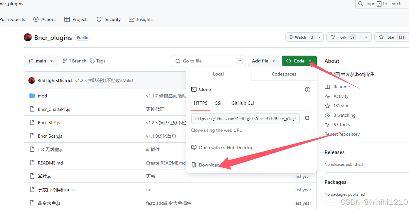Open the Pull requests tab
Viewport: 409px width, 209px height.
pos(12,19)
